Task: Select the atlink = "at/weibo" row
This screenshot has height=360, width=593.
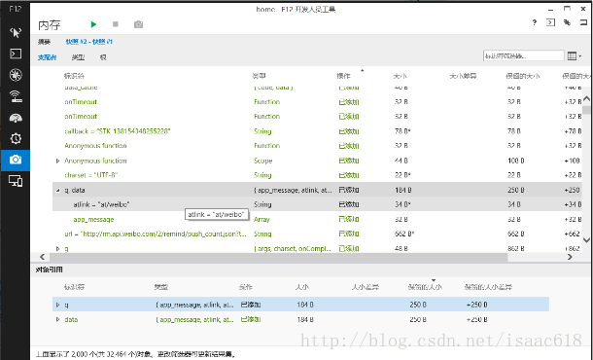Action: pos(317,204)
